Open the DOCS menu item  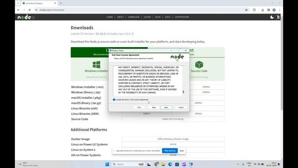pyautogui.click(x=168, y=17)
